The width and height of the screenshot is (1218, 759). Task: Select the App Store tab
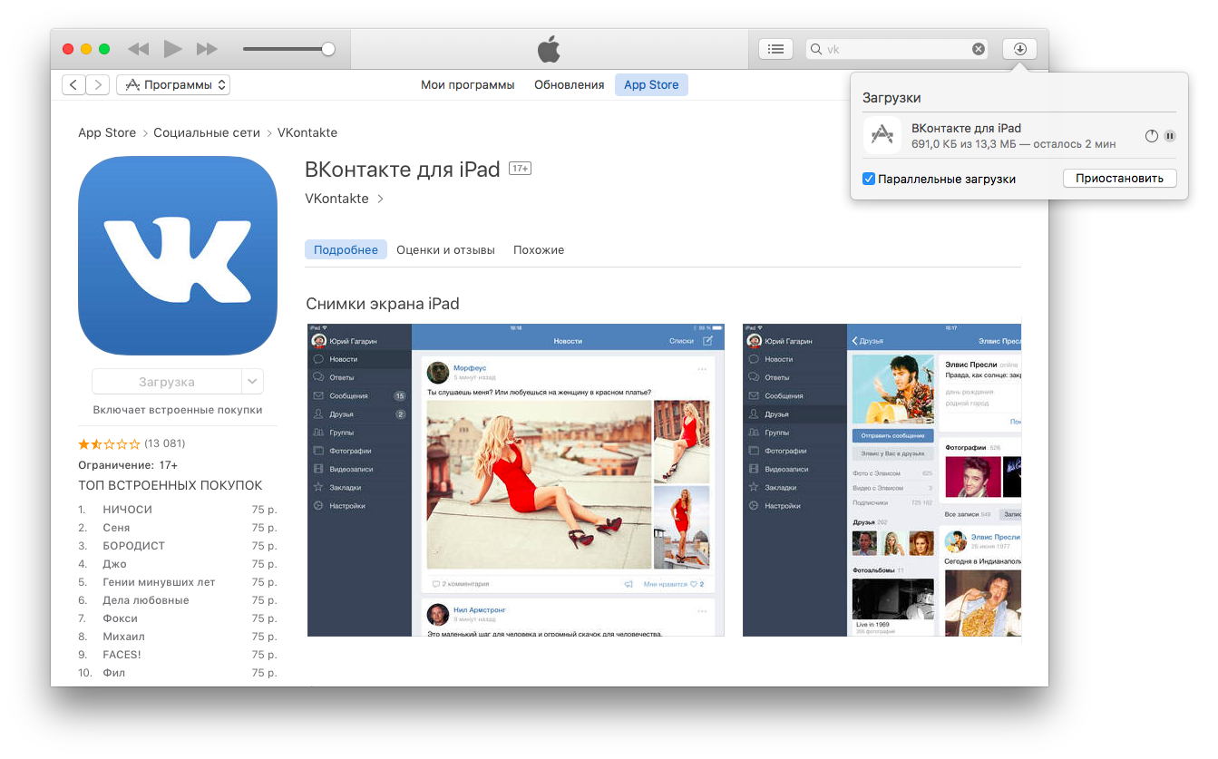pyautogui.click(x=651, y=84)
